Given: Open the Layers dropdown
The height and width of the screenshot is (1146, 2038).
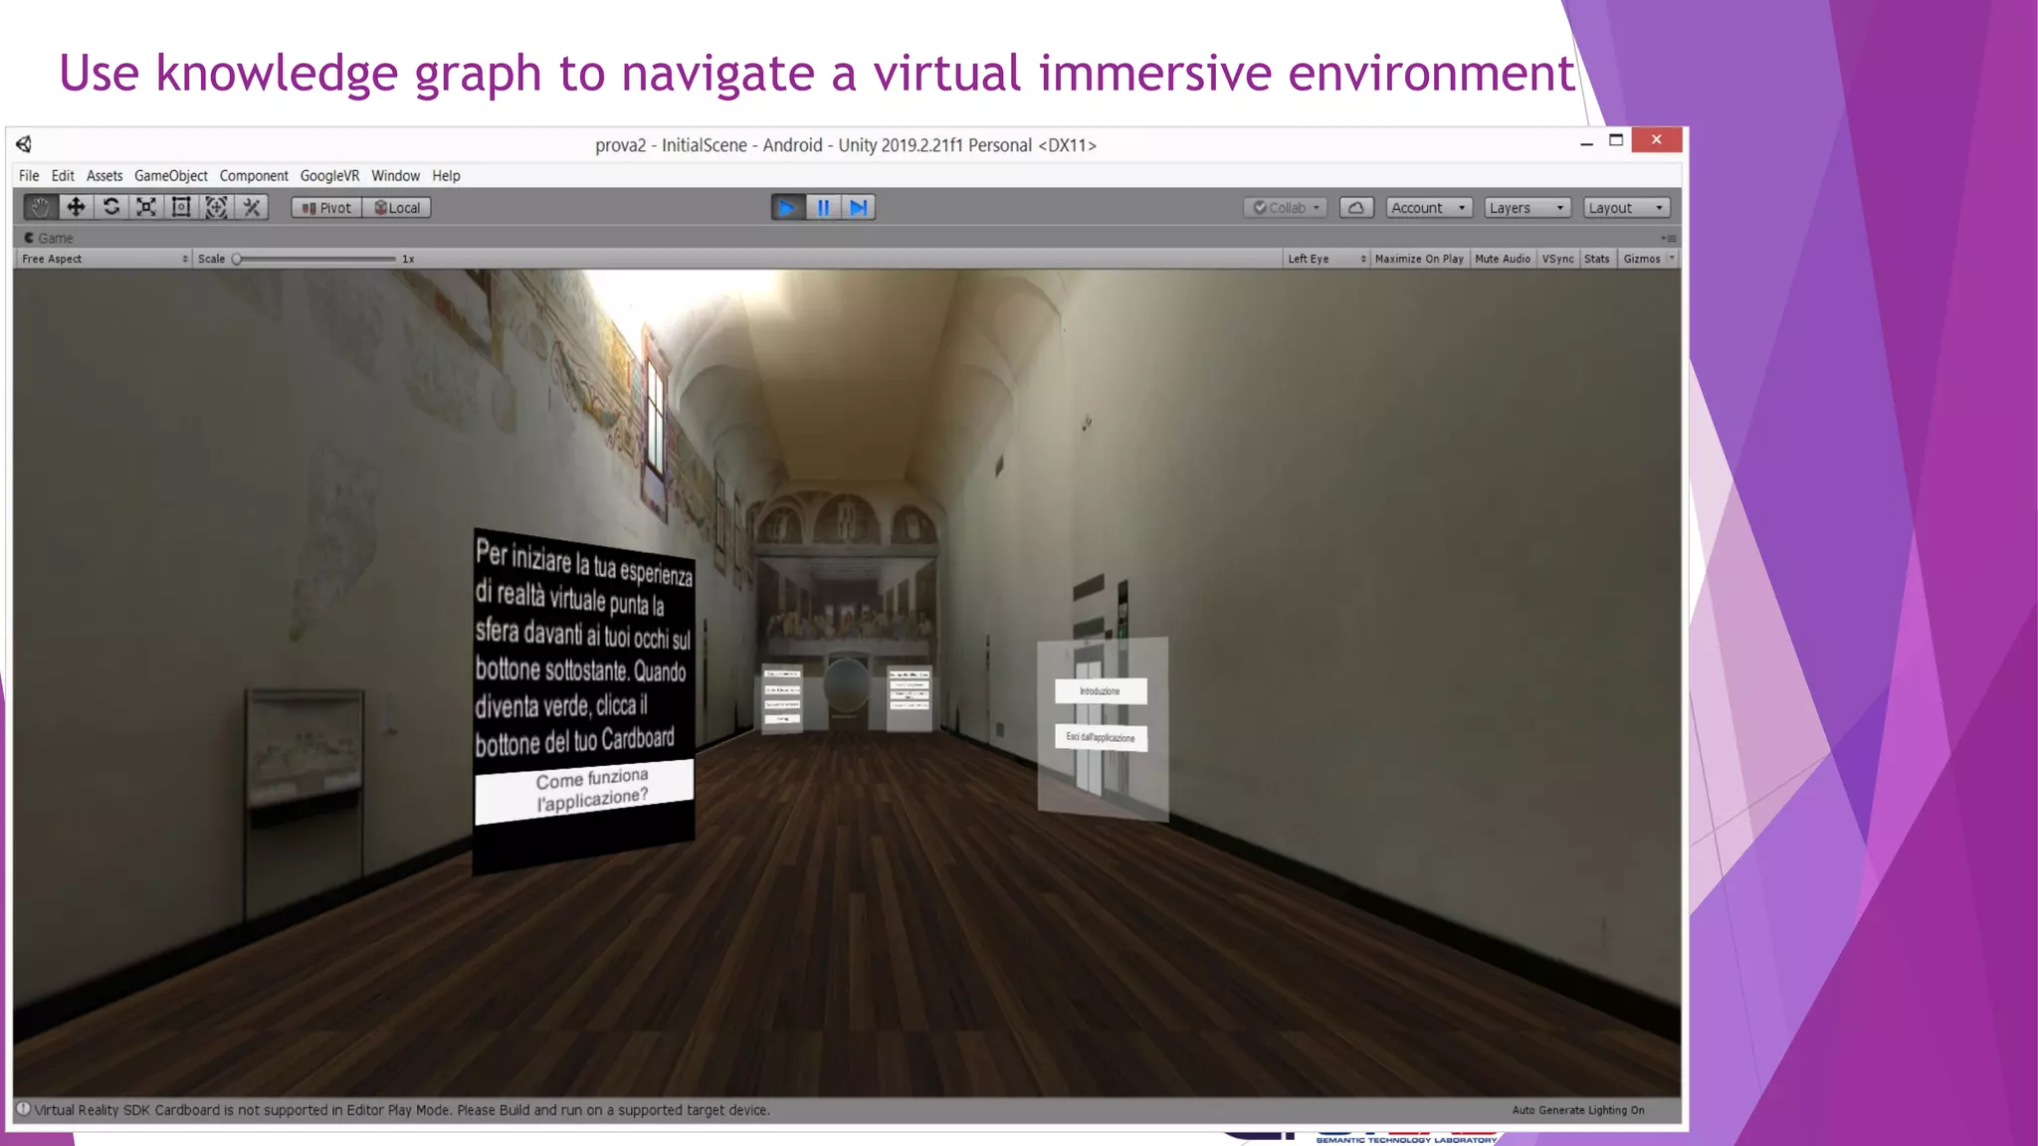Looking at the screenshot, I should point(1527,208).
